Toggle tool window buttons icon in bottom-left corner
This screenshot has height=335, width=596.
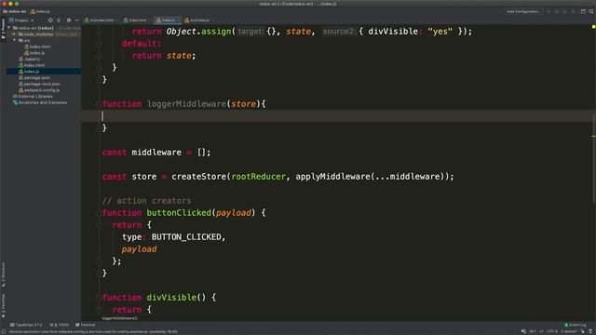pos(3,331)
